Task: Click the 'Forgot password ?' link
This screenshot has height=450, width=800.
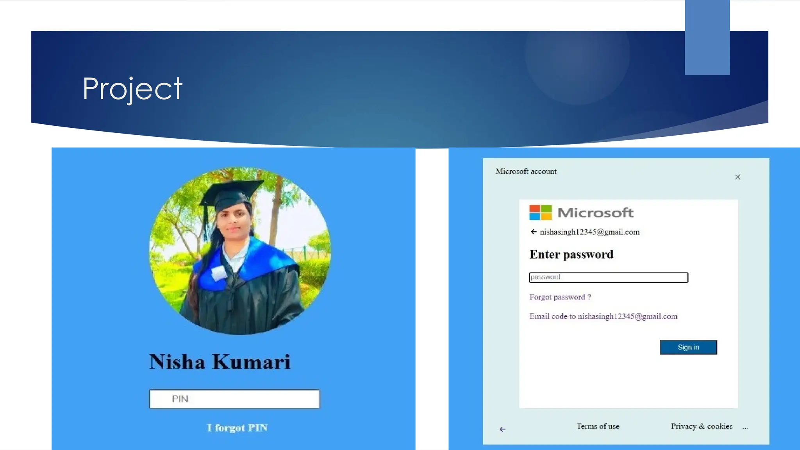Action: pos(560,297)
